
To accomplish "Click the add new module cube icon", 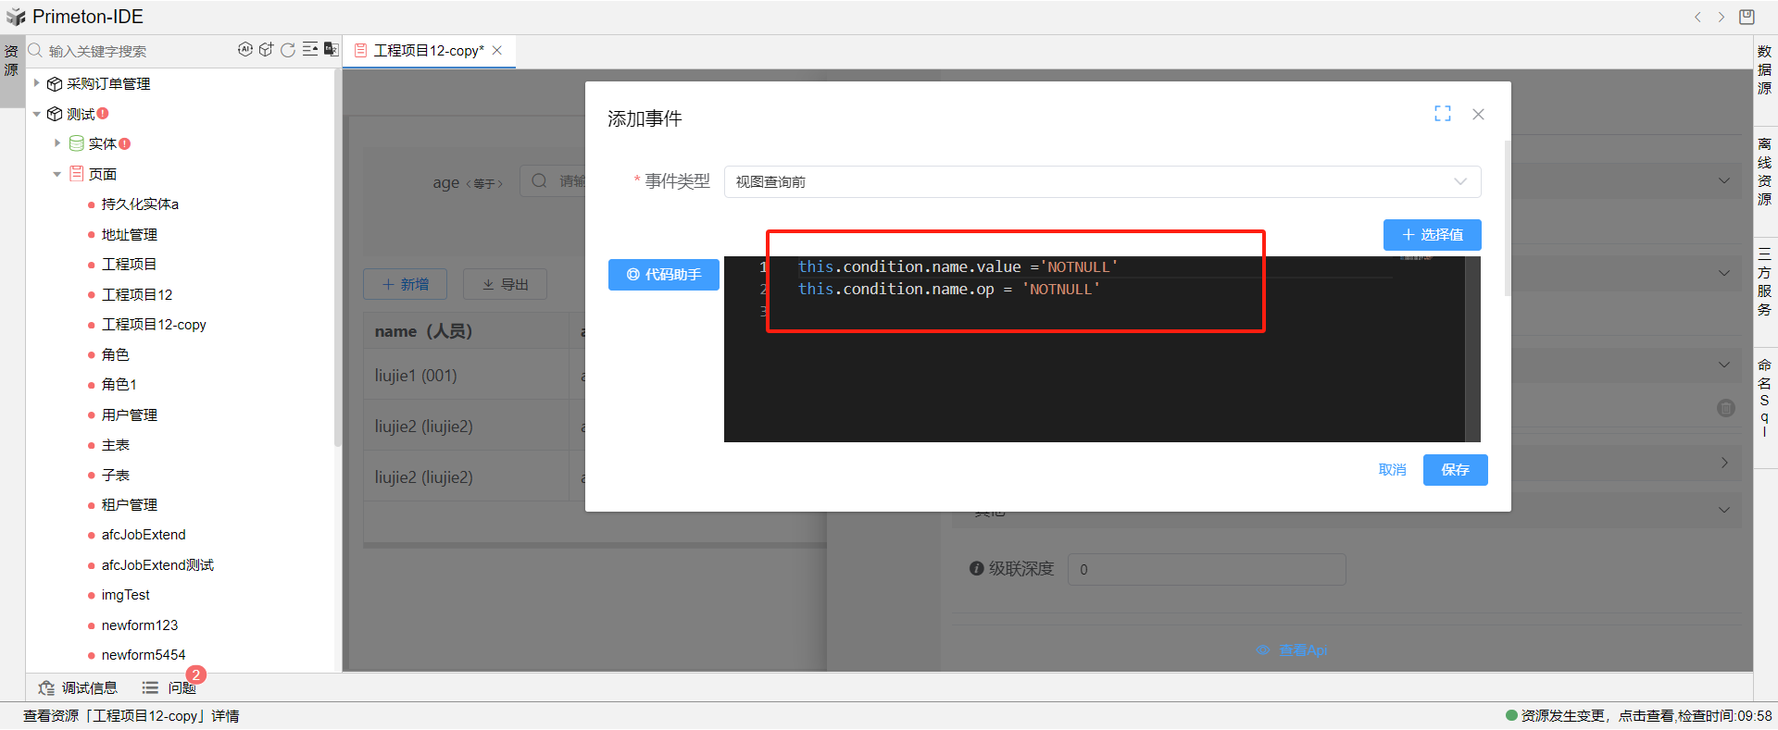I will click(266, 50).
